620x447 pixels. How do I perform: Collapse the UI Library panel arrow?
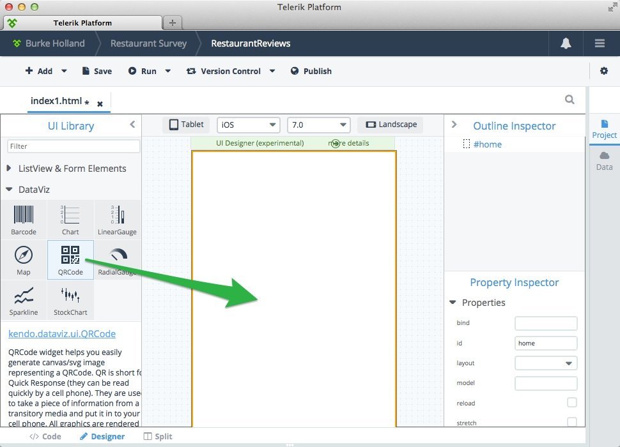(x=132, y=125)
